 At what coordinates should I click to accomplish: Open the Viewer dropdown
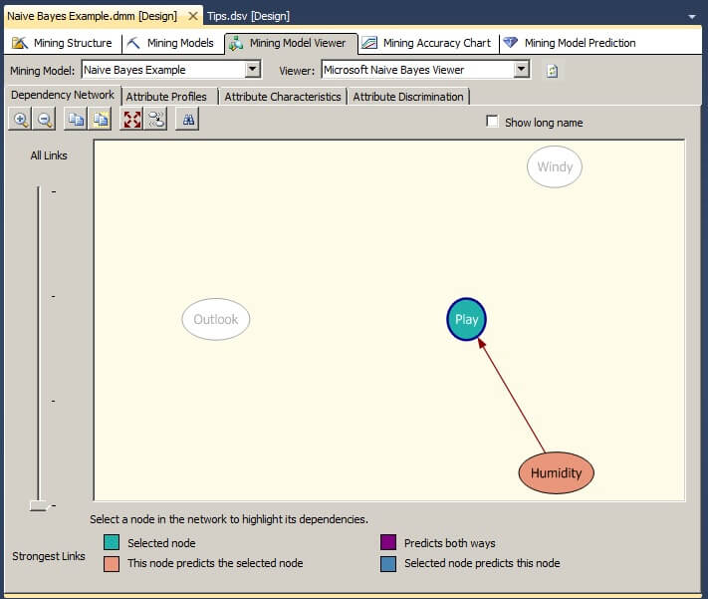tap(522, 70)
